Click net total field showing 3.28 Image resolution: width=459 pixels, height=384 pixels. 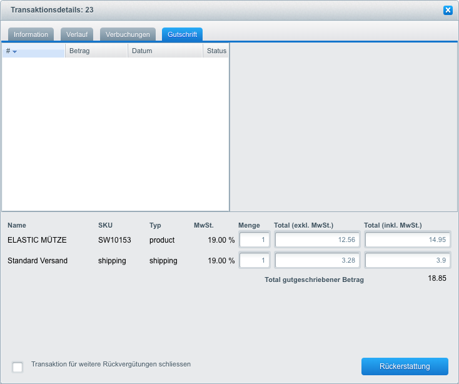317,261
